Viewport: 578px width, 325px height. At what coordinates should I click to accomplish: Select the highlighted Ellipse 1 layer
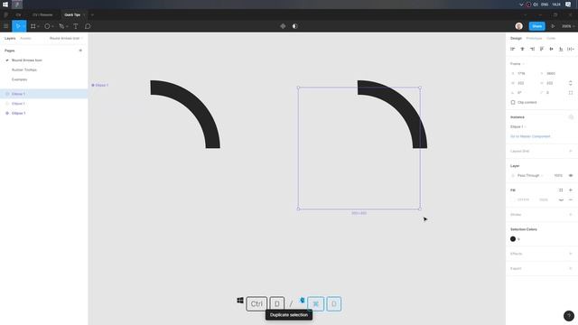44,94
